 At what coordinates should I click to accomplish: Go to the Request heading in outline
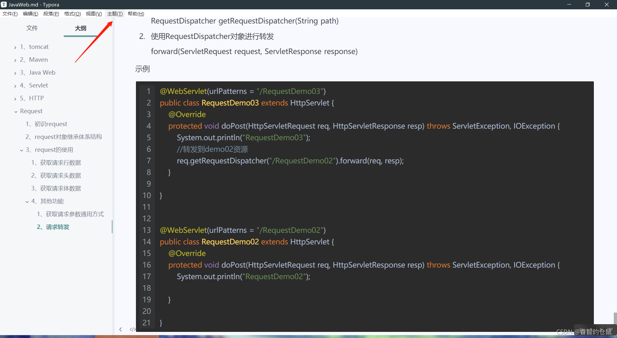[31, 111]
